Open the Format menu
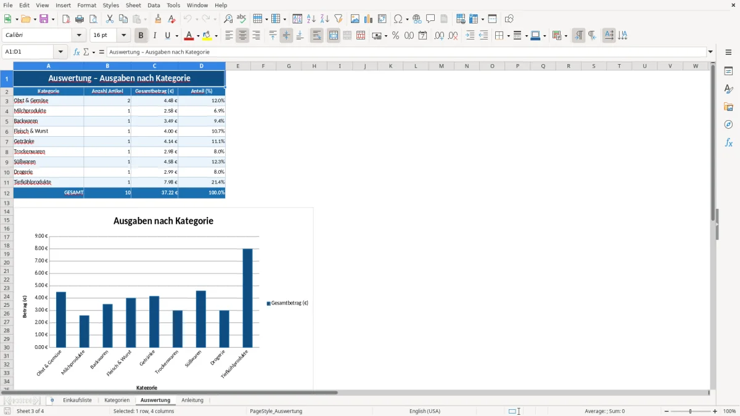This screenshot has width=740, height=416. coord(87,5)
